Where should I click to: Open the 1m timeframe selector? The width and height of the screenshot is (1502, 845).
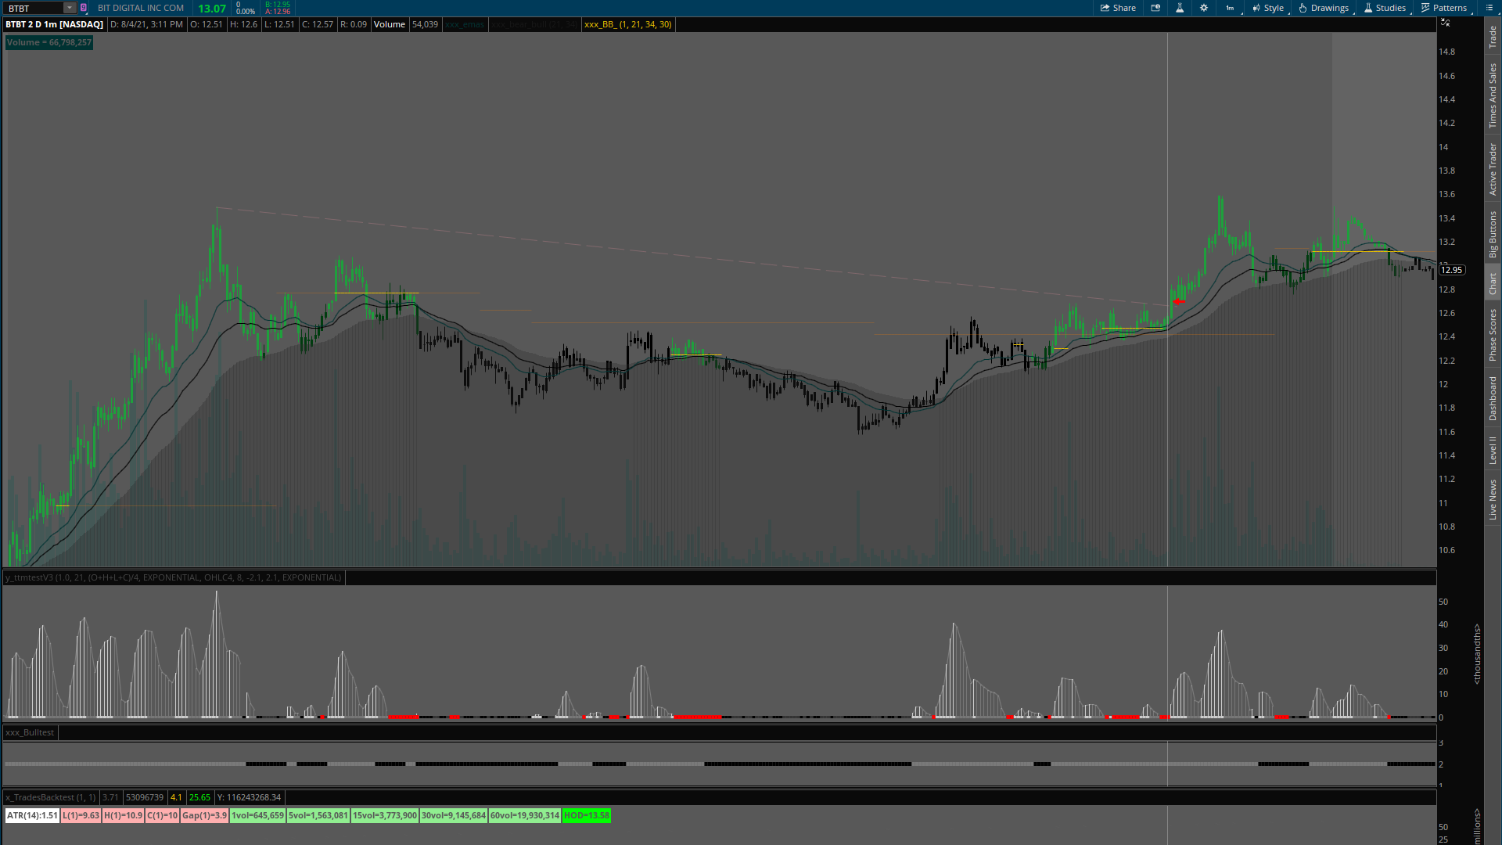(x=1230, y=8)
